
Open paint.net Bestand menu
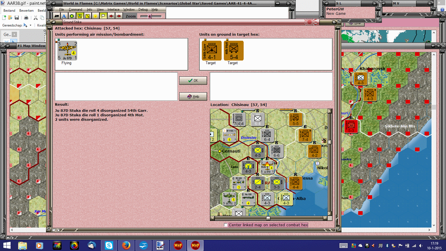point(9,11)
